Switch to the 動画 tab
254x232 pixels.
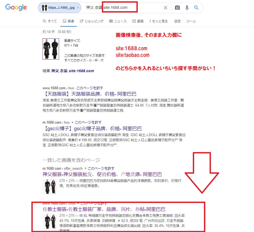tap(138, 21)
